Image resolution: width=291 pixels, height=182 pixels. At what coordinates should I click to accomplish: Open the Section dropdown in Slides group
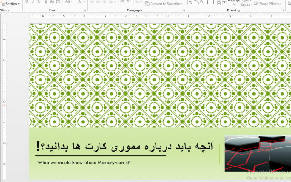(x=10, y=4)
